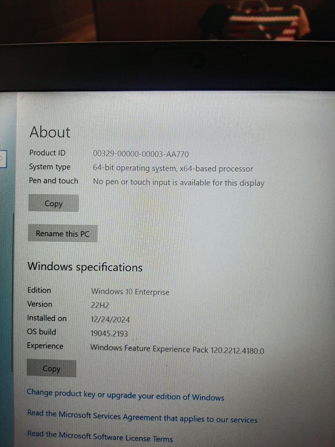Select Product ID value 00329-00000-00003-AA770

point(141,154)
